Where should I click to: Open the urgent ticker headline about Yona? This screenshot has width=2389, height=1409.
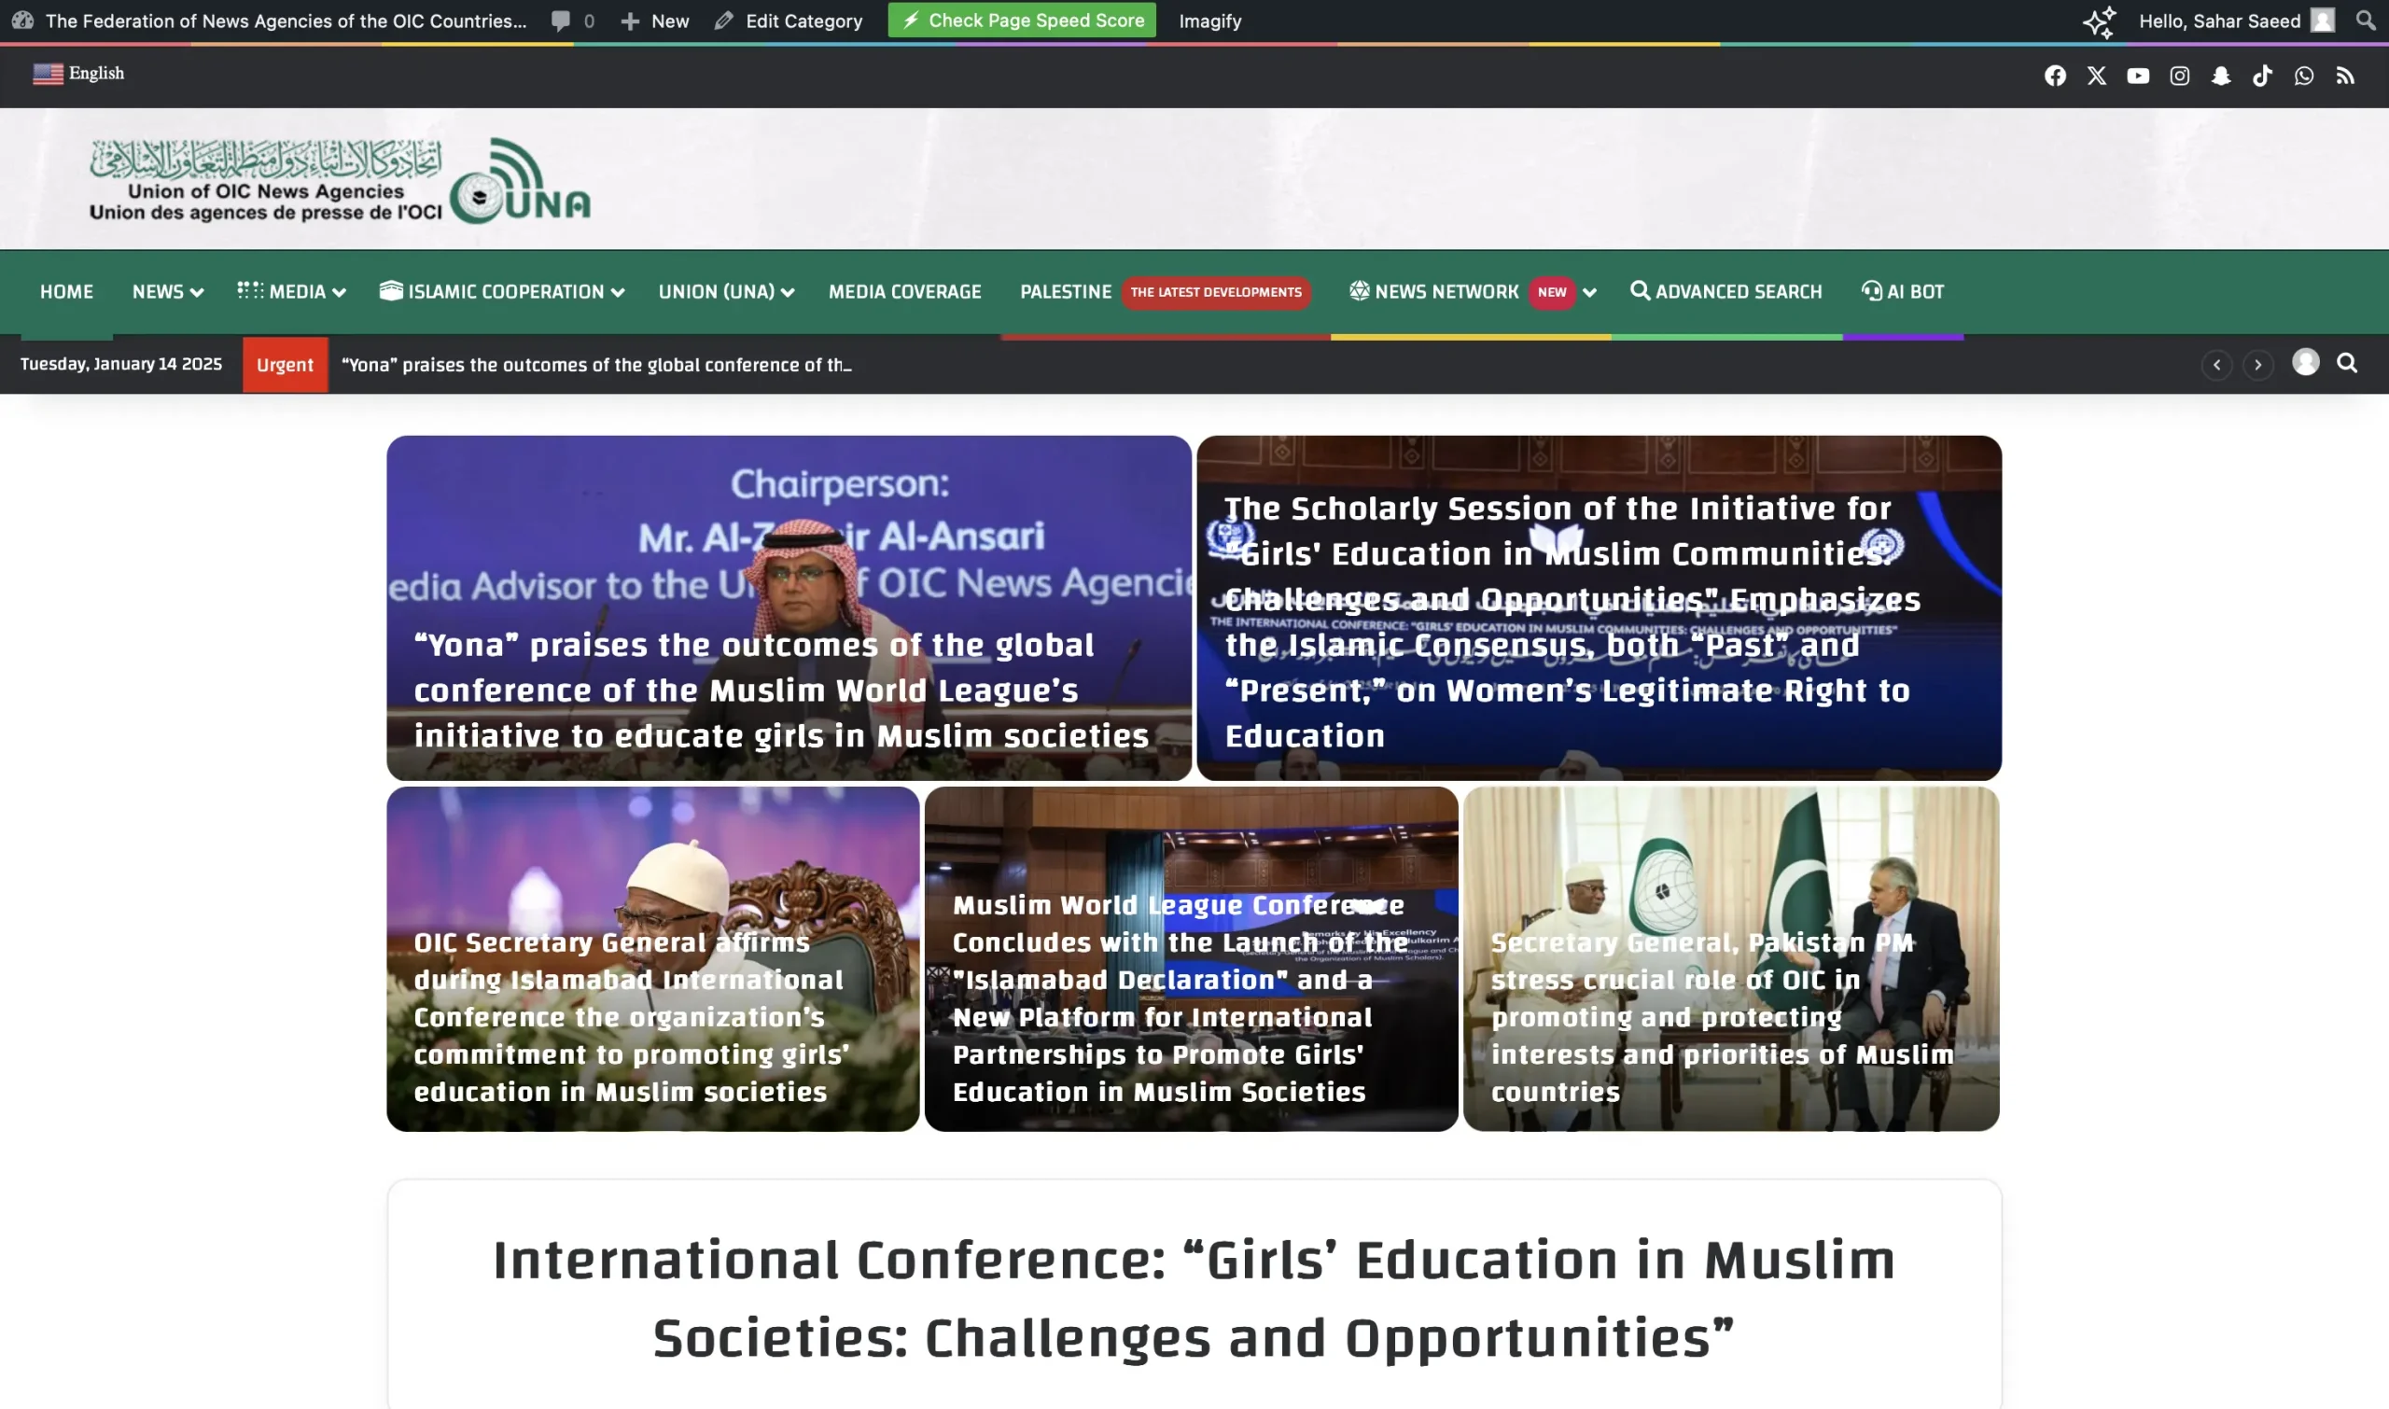pos(596,365)
